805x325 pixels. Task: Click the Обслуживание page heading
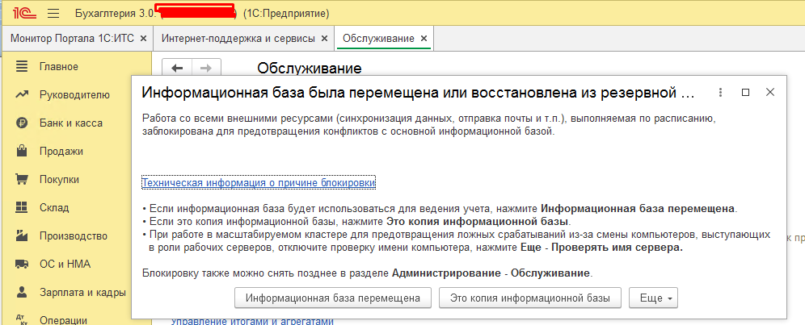point(309,69)
